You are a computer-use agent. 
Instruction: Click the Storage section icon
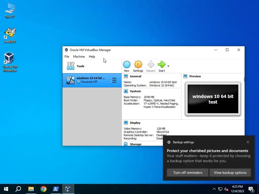[126, 144]
